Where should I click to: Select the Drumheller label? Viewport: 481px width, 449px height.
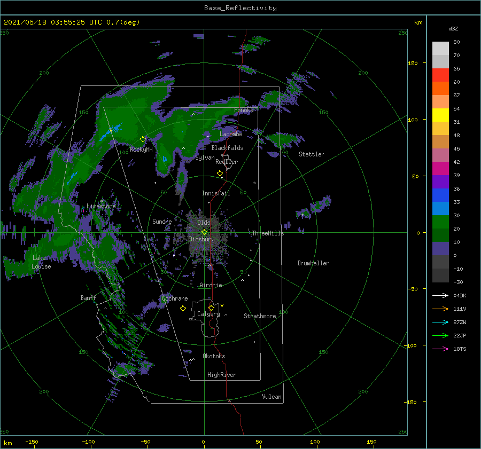(x=313, y=263)
